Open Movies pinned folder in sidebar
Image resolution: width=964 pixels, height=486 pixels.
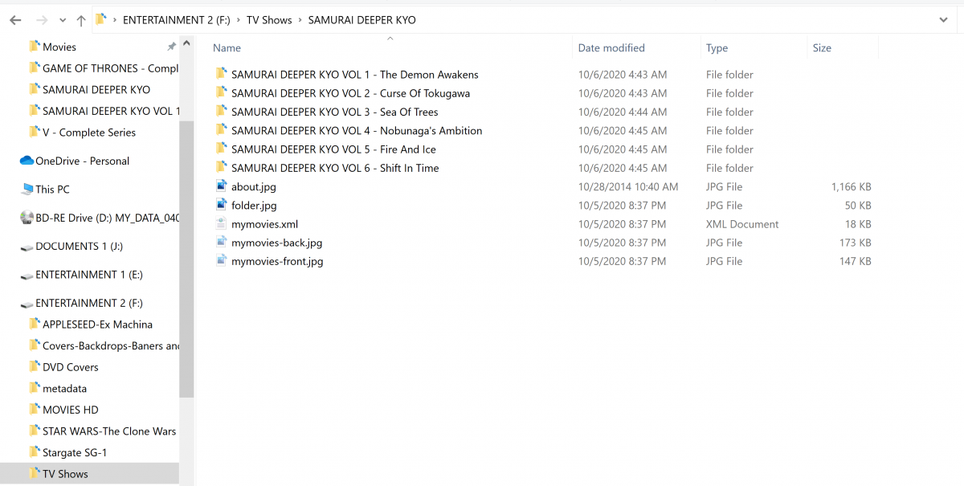tap(59, 47)
